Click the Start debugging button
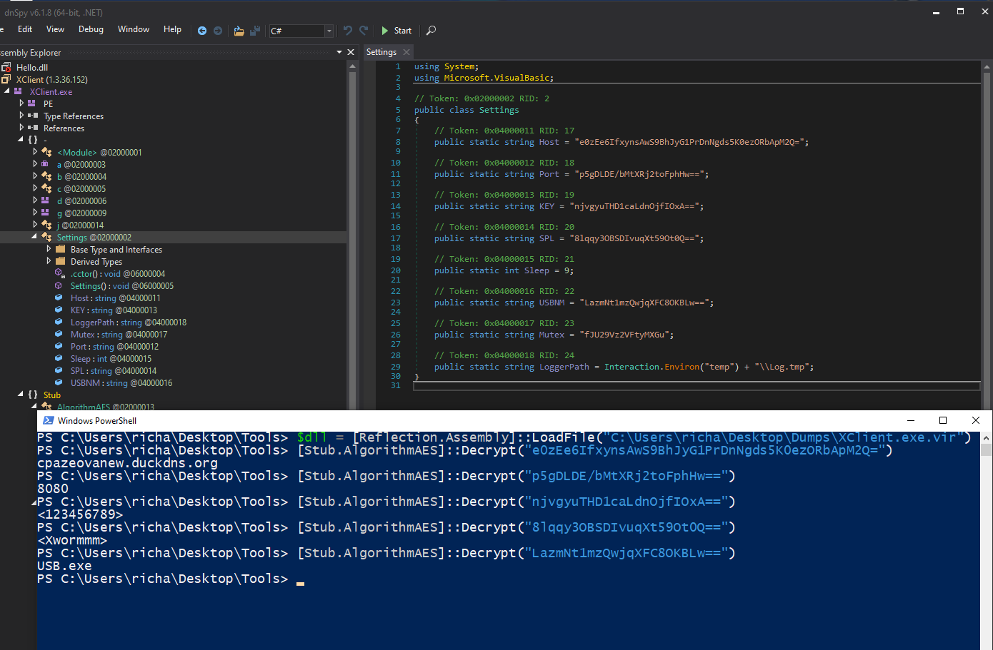Screen dimensions: 993x650 coord(396,31)
